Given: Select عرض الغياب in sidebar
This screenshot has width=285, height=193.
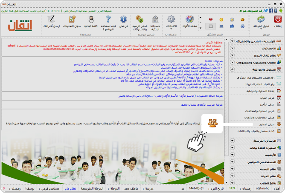Looking at the screenshot, I should (267, 98).
